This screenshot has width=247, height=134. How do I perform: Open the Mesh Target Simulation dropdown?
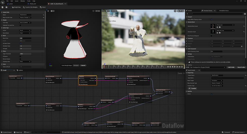[x=217, y=81]
